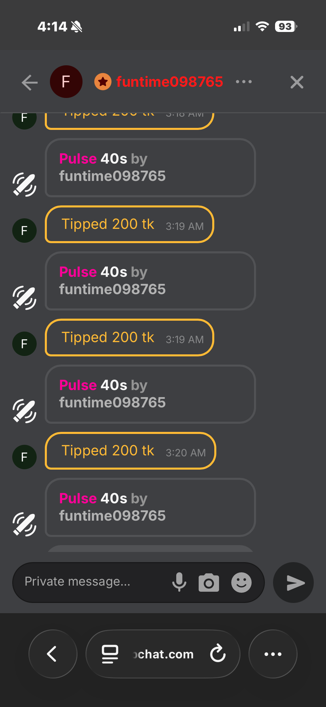
Task: Open funtime098765 username link in header
Action: [x=169, y=82]
